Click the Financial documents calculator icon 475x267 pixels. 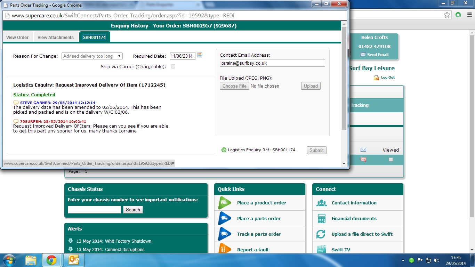[x=321, y=219]
